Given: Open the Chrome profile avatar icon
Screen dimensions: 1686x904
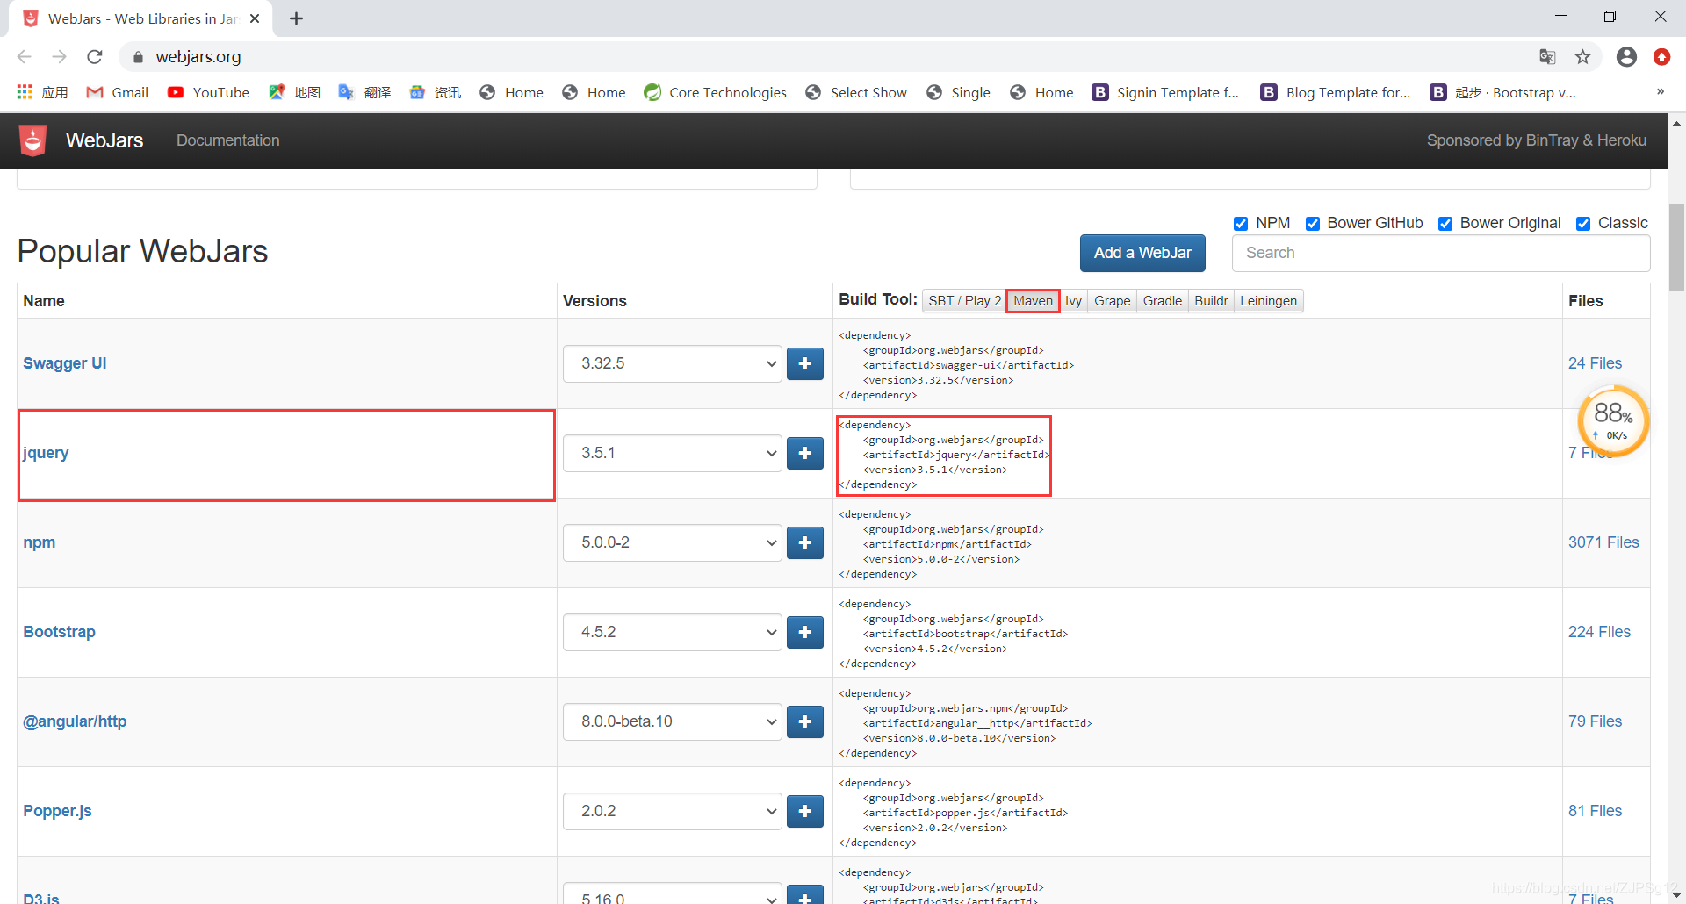Looking at the screenshot, I should [x=1626, y=57].
